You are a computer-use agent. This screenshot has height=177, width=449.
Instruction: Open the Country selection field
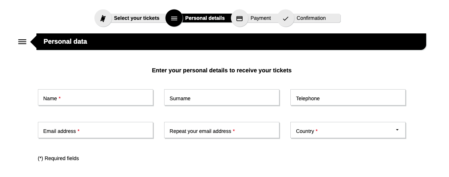coord(348,130)
